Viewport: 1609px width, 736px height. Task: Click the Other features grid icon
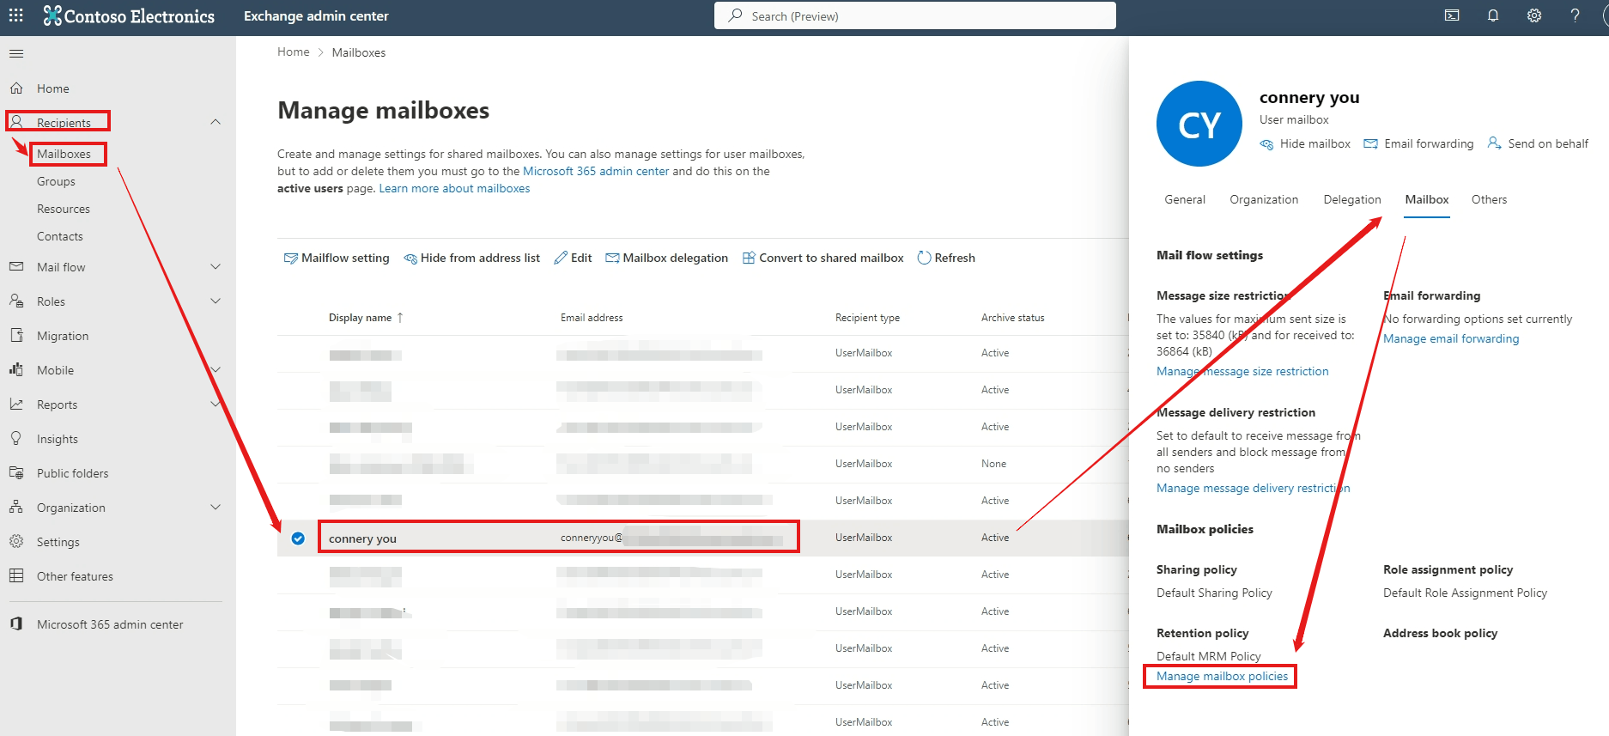point(16,576)
